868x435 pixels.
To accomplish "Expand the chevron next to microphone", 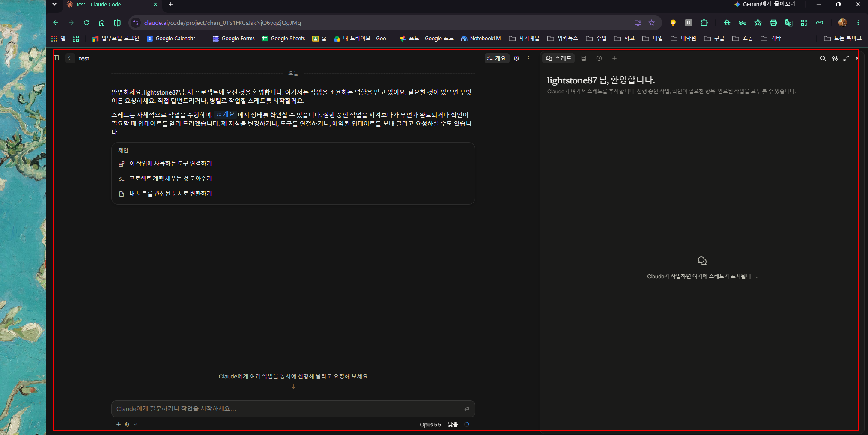I will pos(135,424).
